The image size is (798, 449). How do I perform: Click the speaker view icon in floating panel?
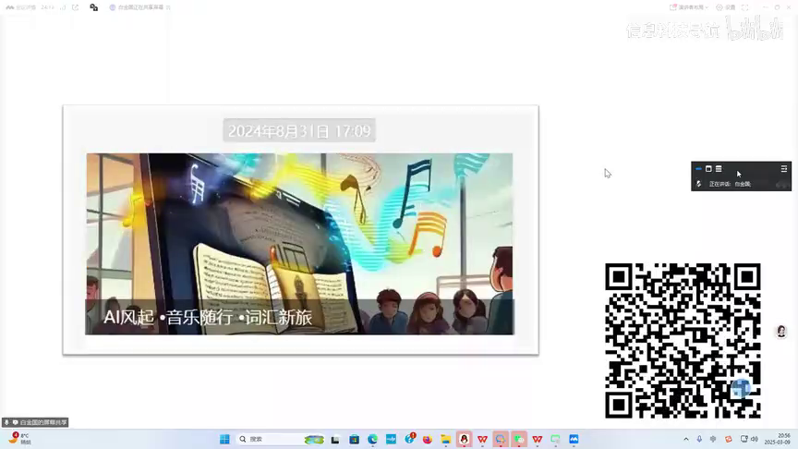(x=708, y=169)
